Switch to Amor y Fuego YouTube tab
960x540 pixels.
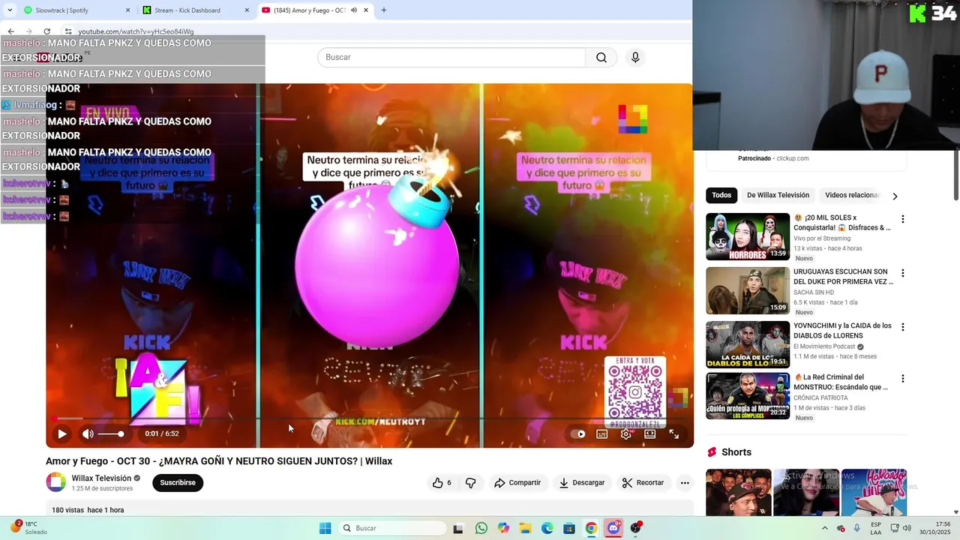point(315,10)
